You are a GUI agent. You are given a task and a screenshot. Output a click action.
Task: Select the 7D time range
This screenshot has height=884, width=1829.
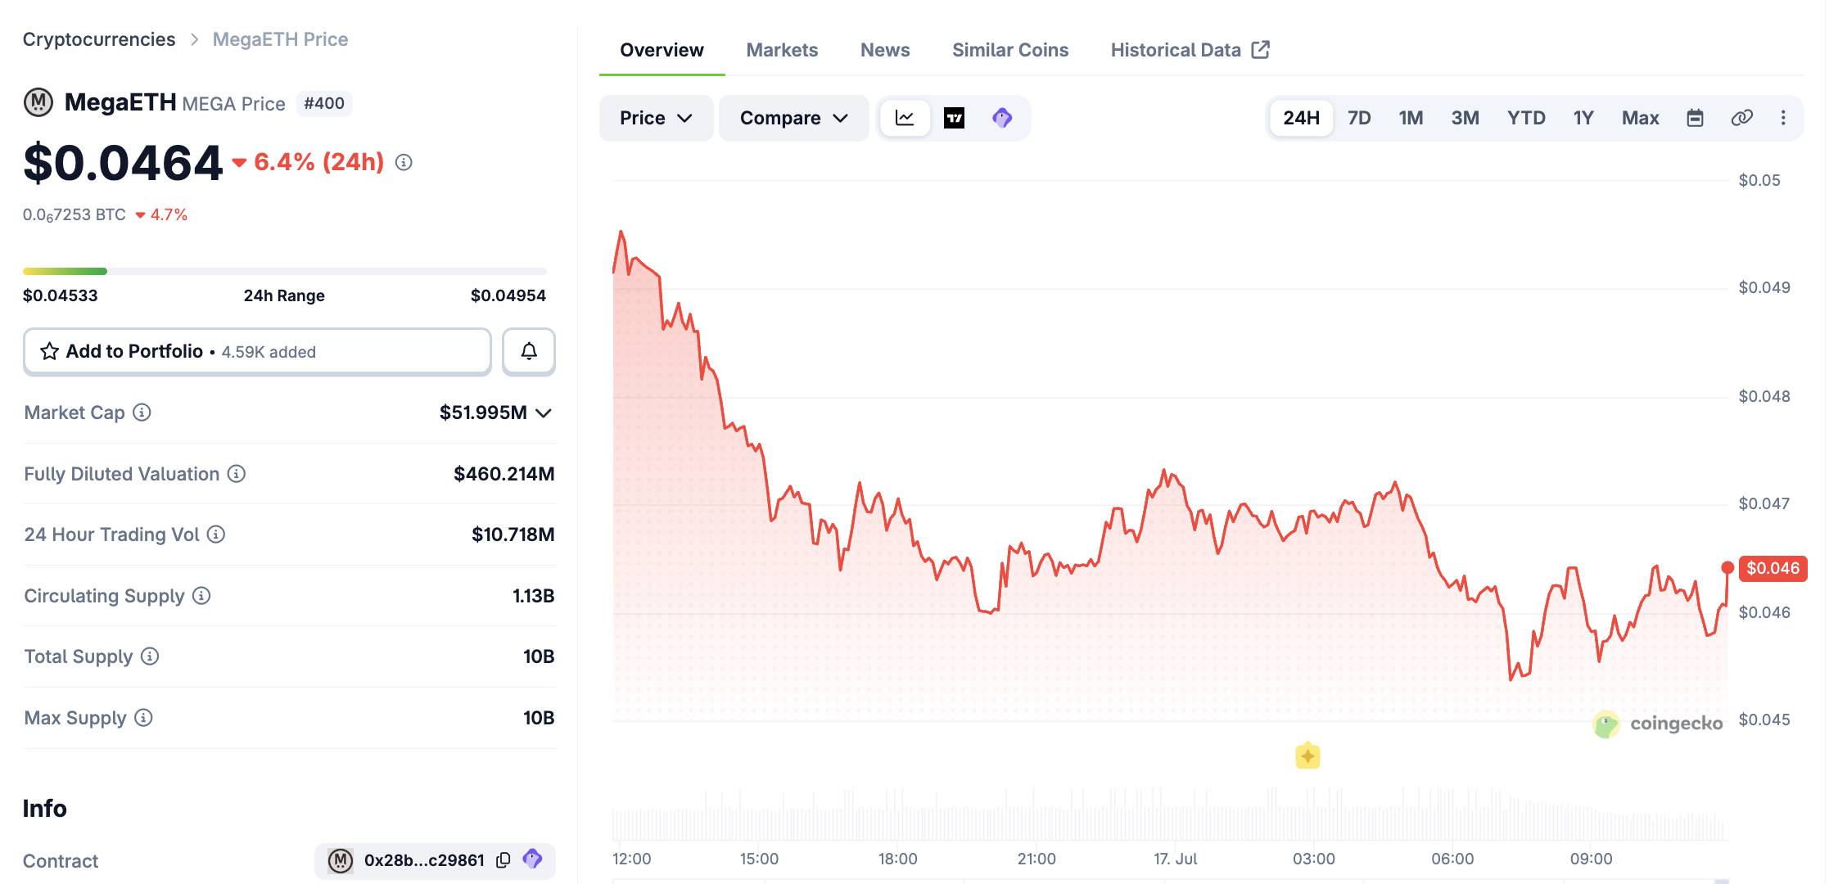pyautogui.click(x=1359, y=118)
